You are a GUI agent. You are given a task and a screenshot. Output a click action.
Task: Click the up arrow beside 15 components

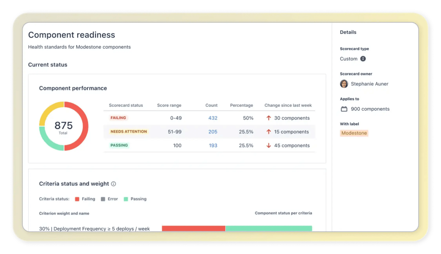(x=269, y=132)
